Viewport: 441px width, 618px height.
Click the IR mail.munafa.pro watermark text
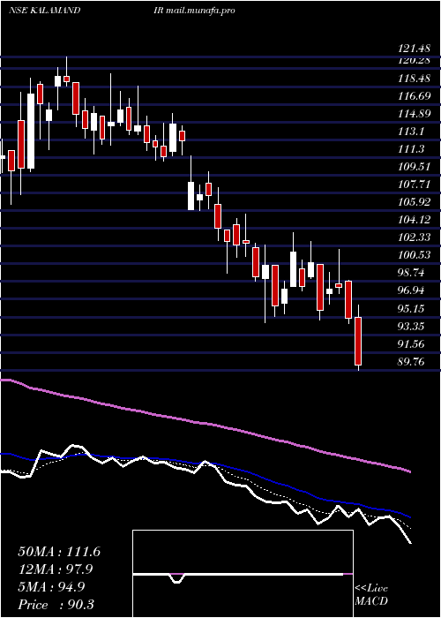point(195,11)
